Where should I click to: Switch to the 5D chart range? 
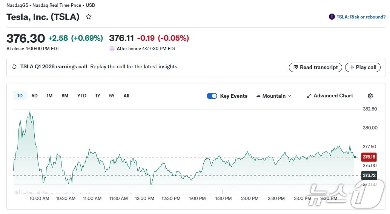(35, 96)
